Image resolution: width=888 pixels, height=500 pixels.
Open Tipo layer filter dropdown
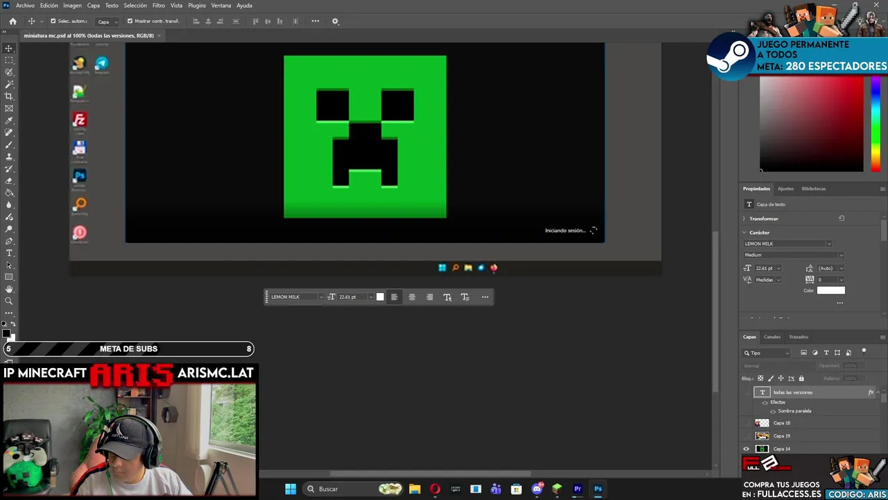pyautogui.click(x=767, y=353)
